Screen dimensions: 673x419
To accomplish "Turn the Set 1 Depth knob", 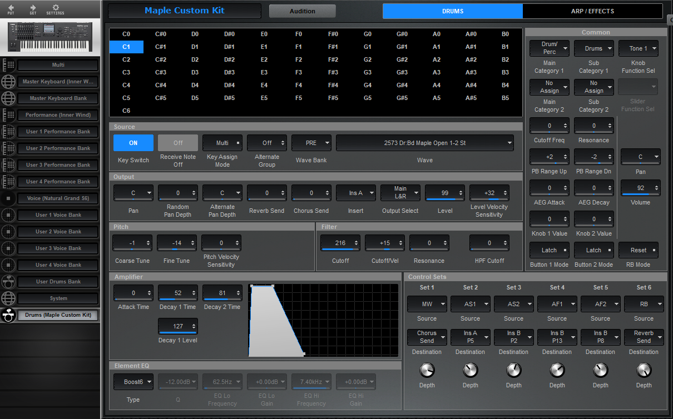I will tap(427, 370).
